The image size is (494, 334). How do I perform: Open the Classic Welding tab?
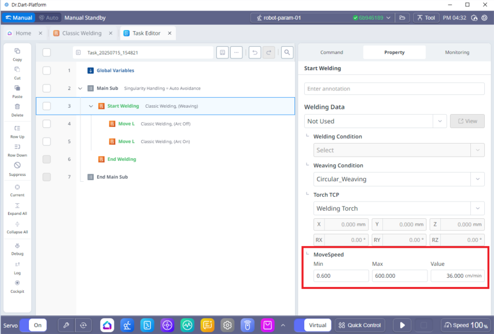82,33
